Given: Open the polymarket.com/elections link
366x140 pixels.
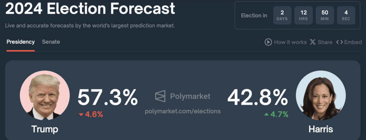Looking at the screenshot, I should click(x=183, y=111).
